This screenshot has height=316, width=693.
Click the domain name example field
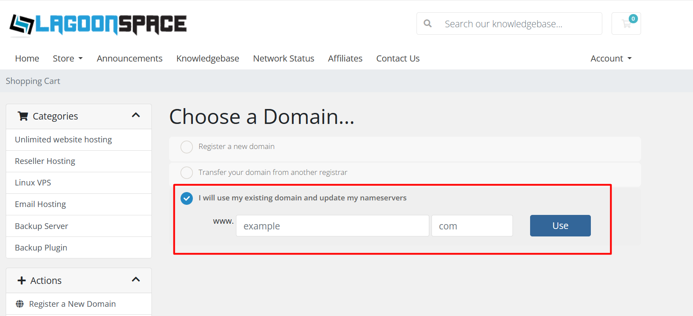point(332,226)
